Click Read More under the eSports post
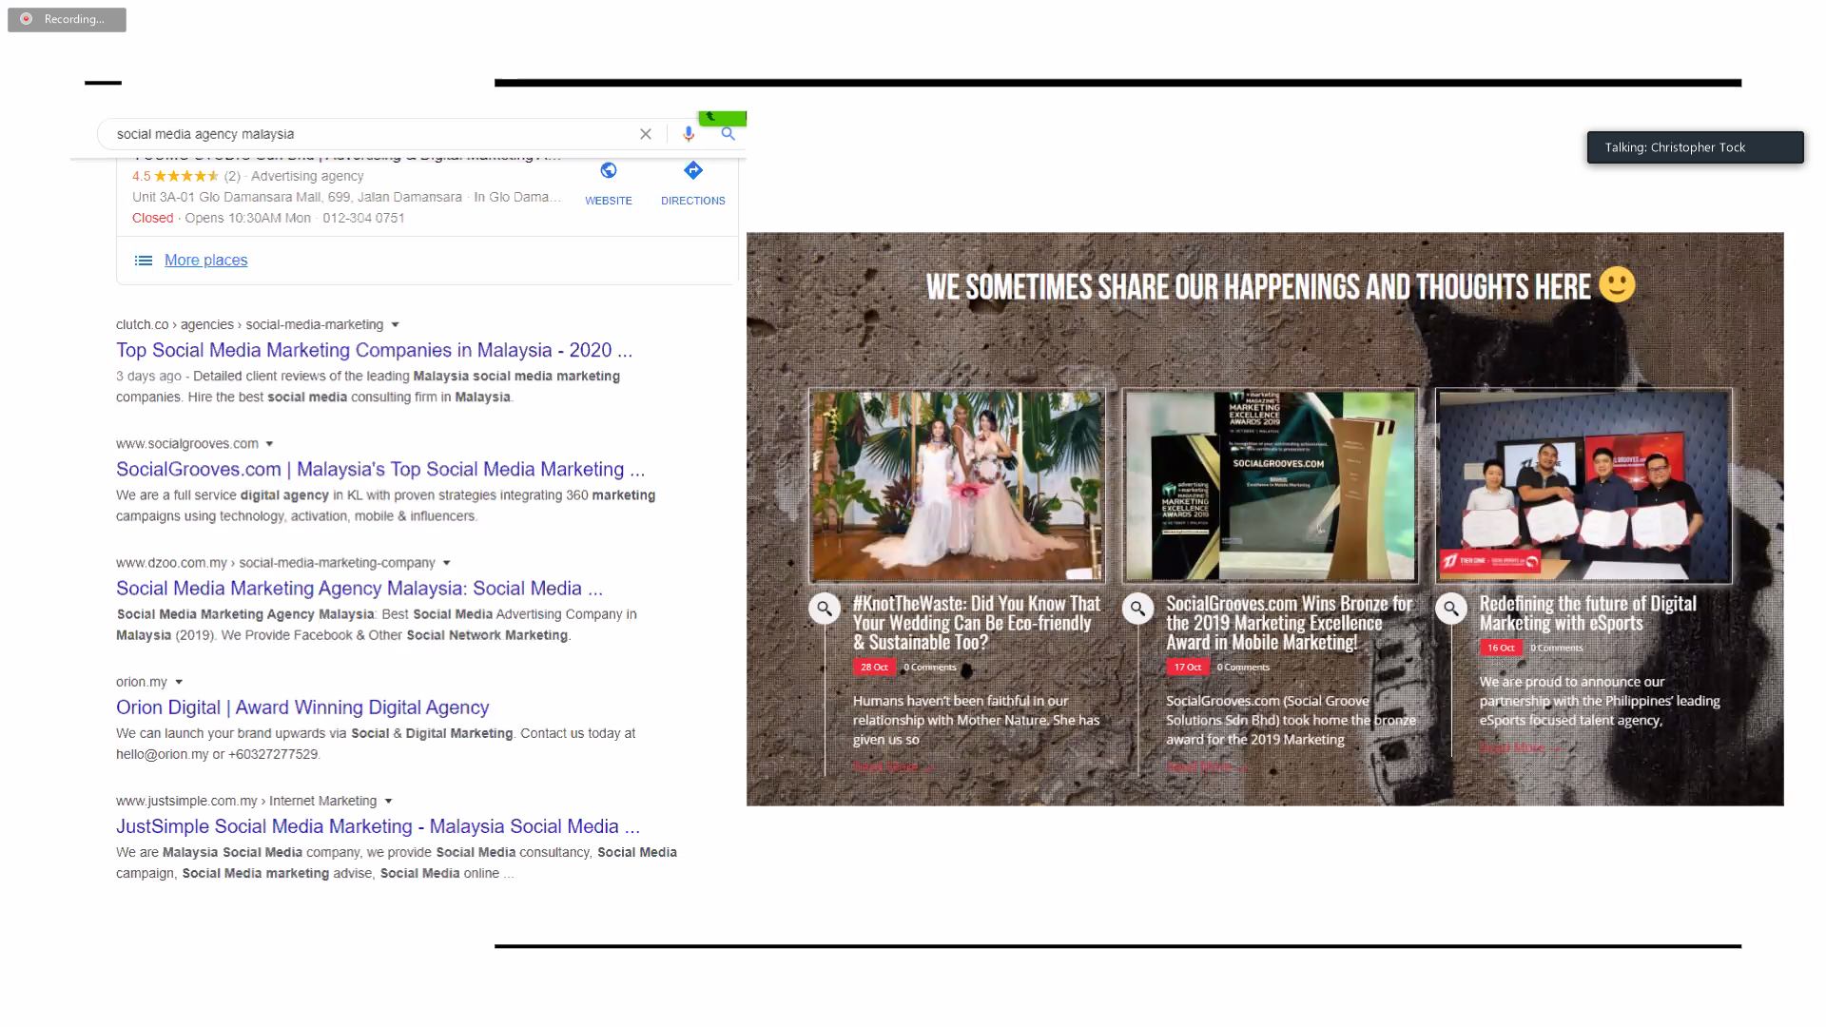Viewport: 1826px width, 1027px height. tap(1520, 747)
